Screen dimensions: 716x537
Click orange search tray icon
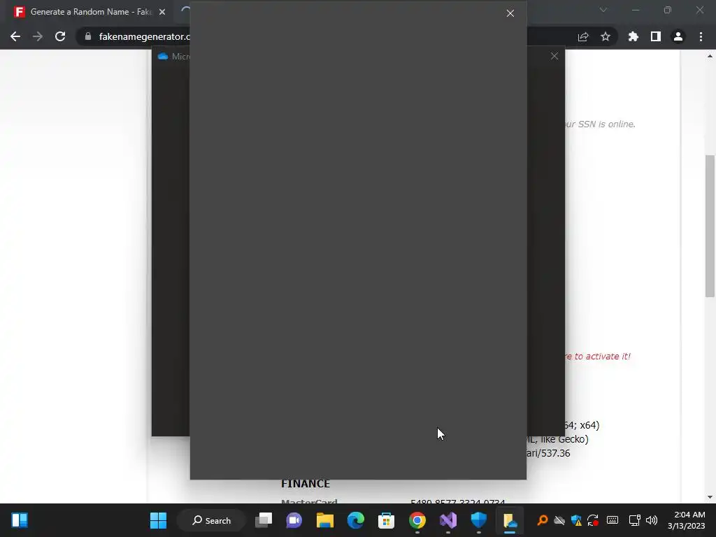click(x=543, y=520)
